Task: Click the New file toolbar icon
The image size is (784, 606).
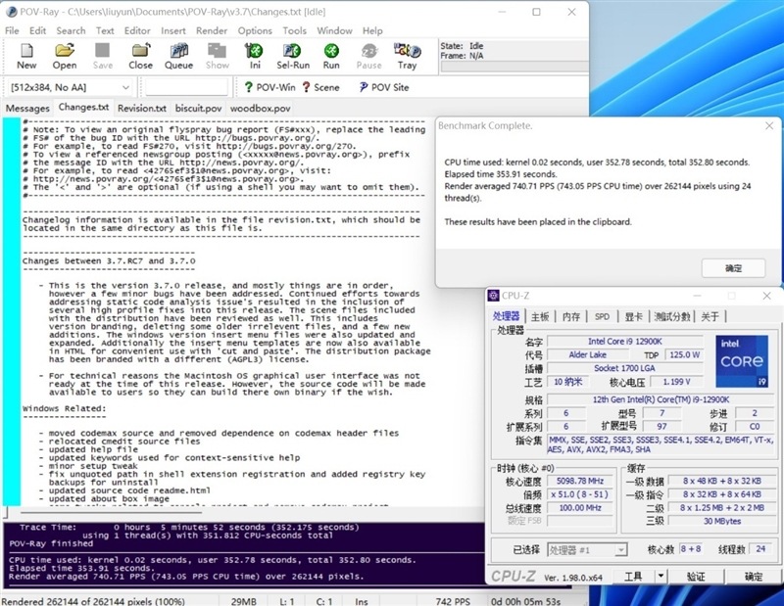Action: (26, 56)
